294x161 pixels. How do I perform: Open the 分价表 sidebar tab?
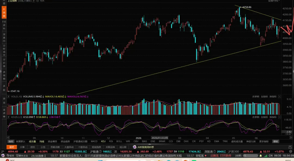coord(4,63)
